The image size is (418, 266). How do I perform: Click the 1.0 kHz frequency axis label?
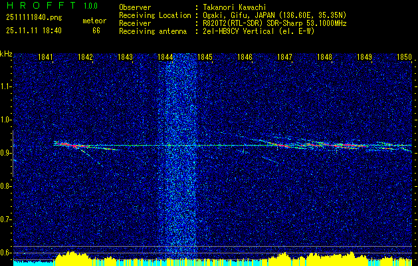point(6,120)
